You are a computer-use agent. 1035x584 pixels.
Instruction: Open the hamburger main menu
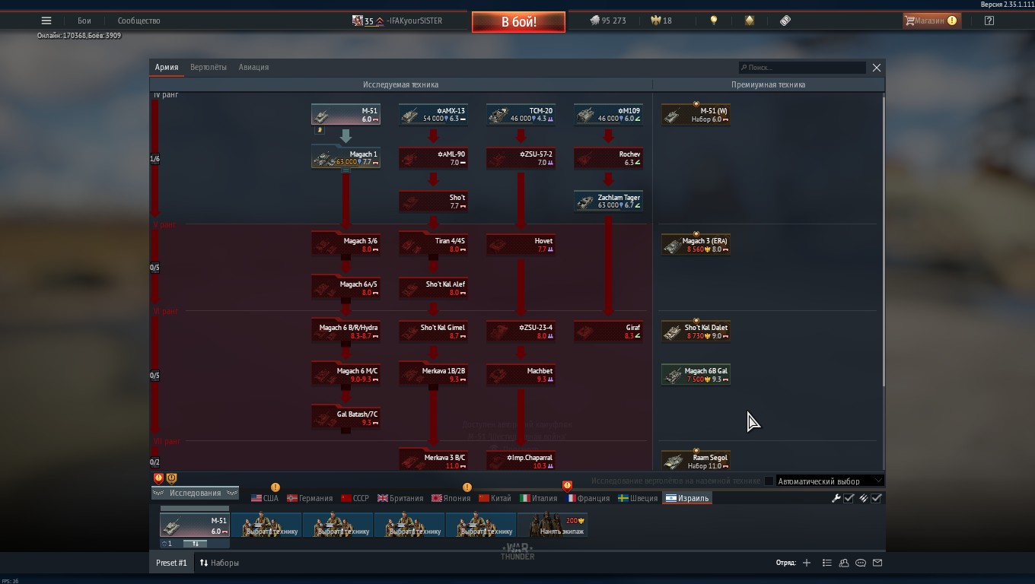46,21
